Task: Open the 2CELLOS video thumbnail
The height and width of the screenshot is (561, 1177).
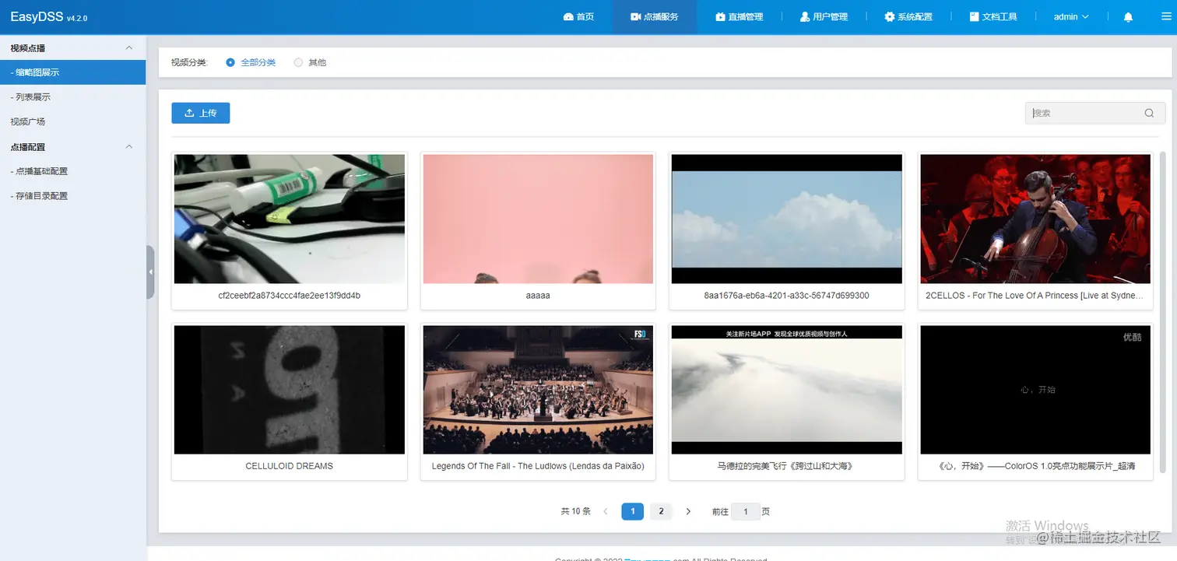Action: click(1035, 219)
